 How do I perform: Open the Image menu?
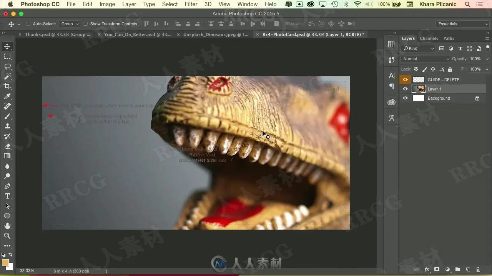coord(107,4)
